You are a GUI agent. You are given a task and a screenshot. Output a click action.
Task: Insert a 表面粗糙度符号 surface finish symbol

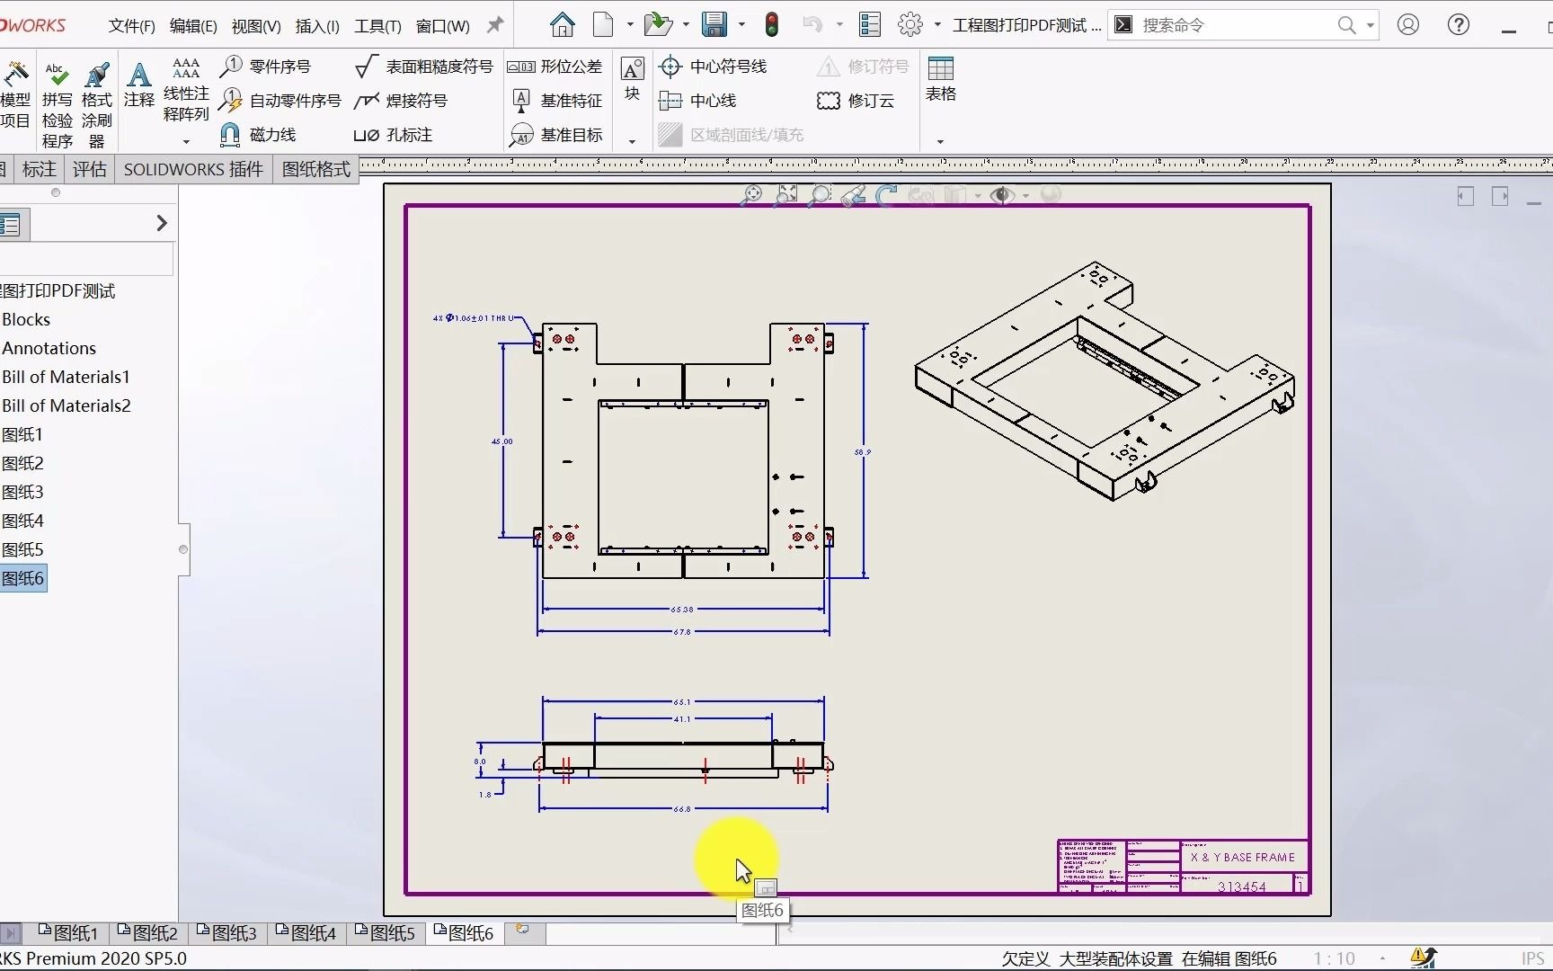[422, 66]
